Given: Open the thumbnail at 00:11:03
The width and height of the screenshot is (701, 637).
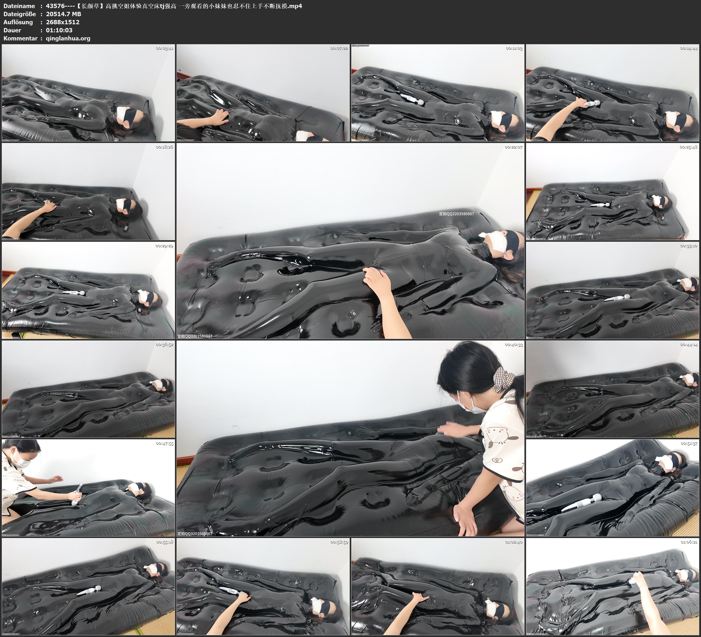Looking at the screenshot, I should tap(437, 92).
